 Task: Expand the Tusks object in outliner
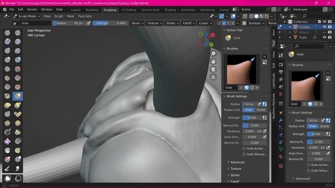coord(290,37)
